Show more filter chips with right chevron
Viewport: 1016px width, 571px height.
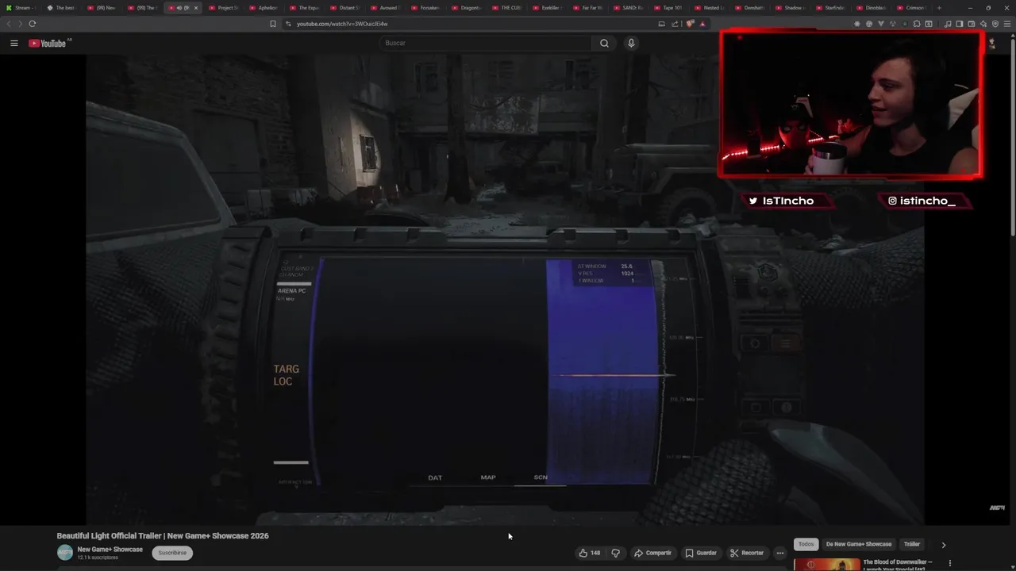[x=943, y=545]
